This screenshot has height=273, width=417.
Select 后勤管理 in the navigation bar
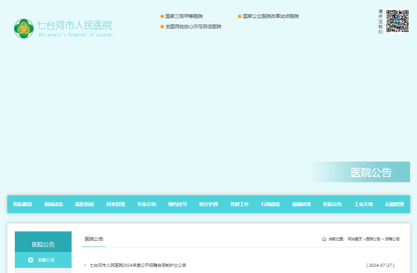[395, 204]
